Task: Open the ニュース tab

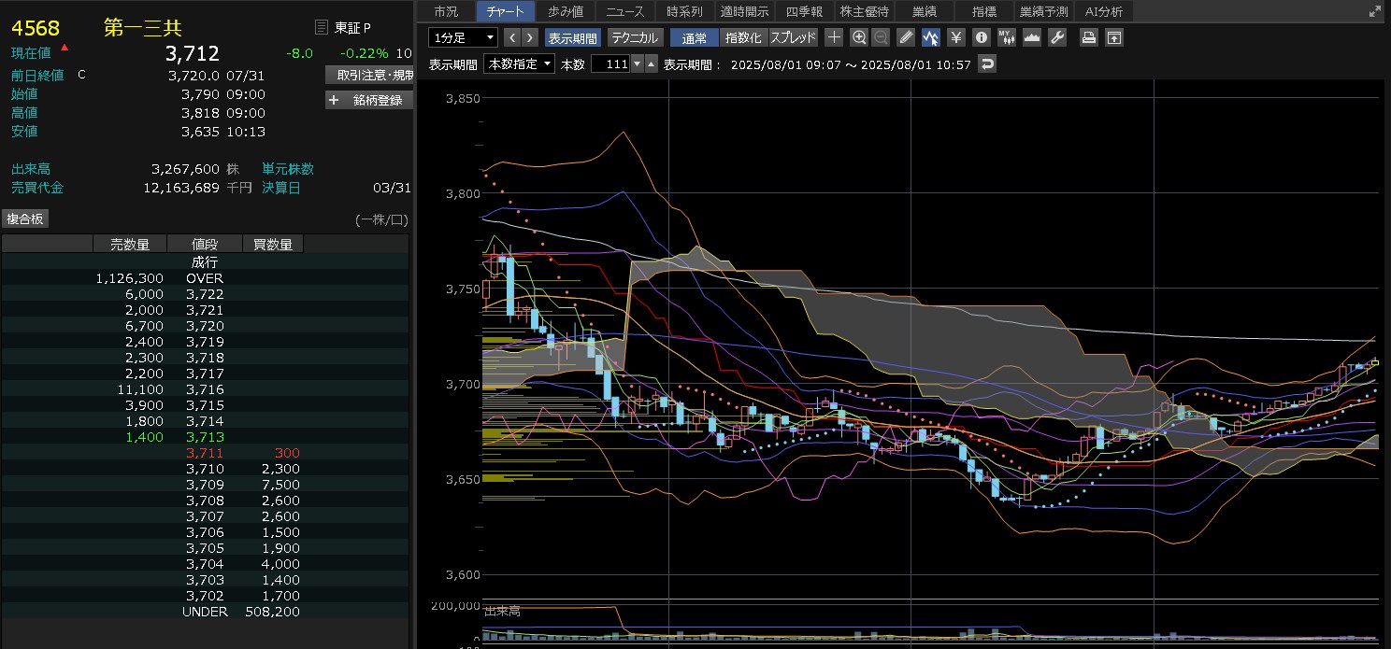Action: point(624,11)
